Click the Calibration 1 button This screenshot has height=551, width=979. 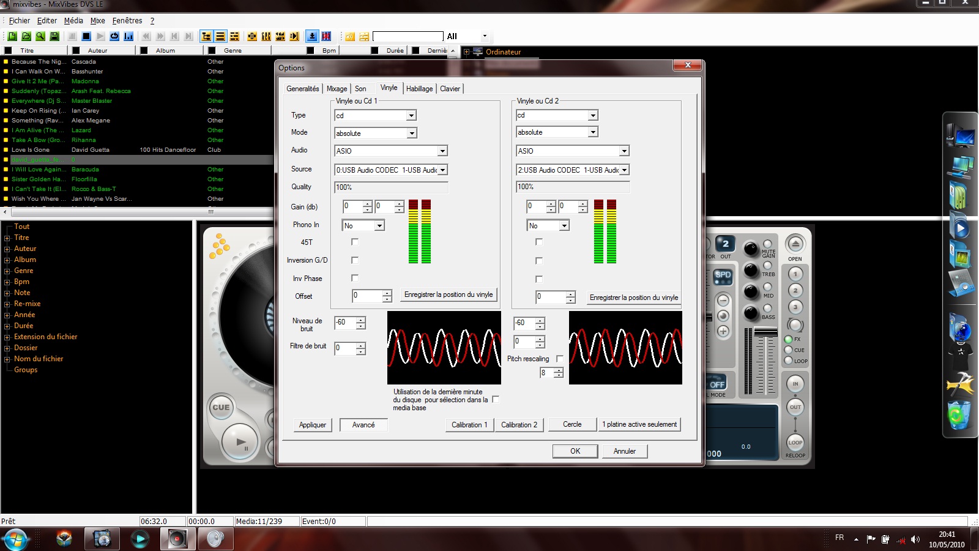pyautogui.click(x=469, y=425)
